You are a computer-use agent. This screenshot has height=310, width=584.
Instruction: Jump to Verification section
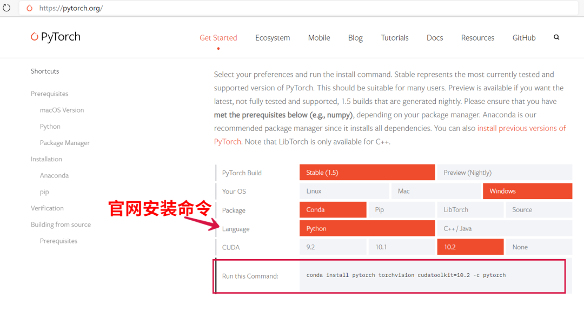(47, 208)
